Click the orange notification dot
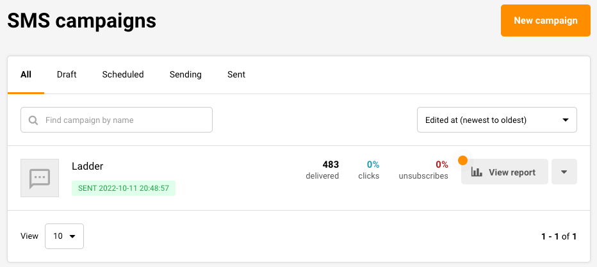This screenshot has width=597, height=267. pyautogui.click(x=462, y=160)
